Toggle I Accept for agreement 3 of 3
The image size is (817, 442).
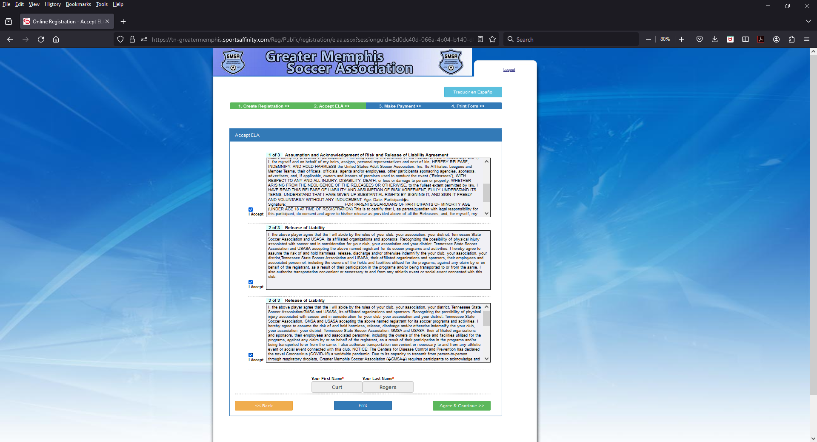coord(251,355)
